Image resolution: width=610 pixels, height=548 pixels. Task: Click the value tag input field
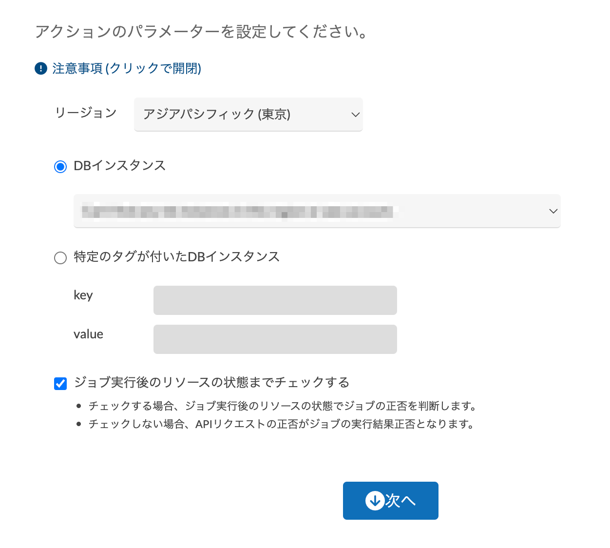(x=275, y=339)
